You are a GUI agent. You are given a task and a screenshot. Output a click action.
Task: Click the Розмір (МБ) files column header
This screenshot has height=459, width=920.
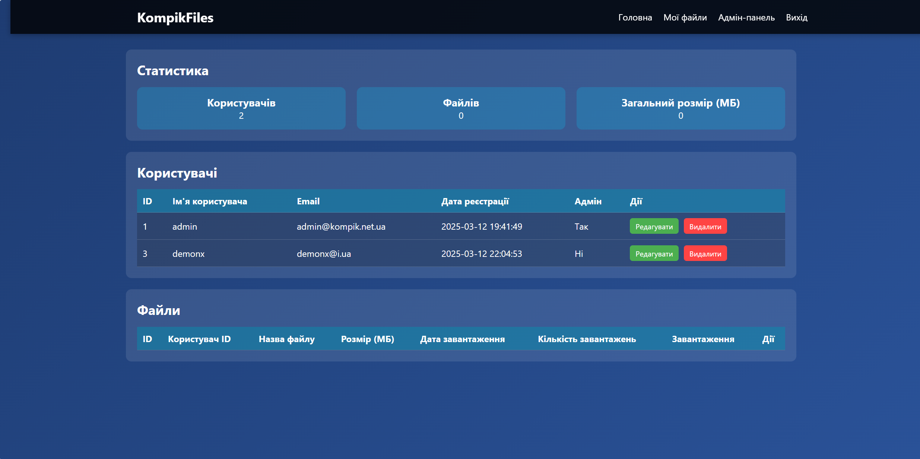point(367,339)
